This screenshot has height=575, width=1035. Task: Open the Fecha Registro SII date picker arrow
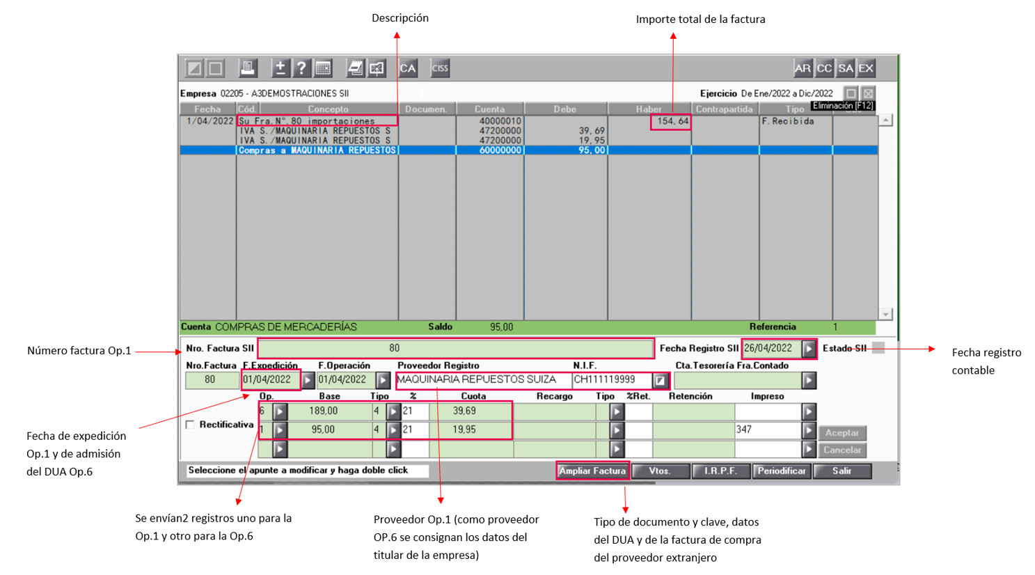pyautogui.click(x=809, y=348)
